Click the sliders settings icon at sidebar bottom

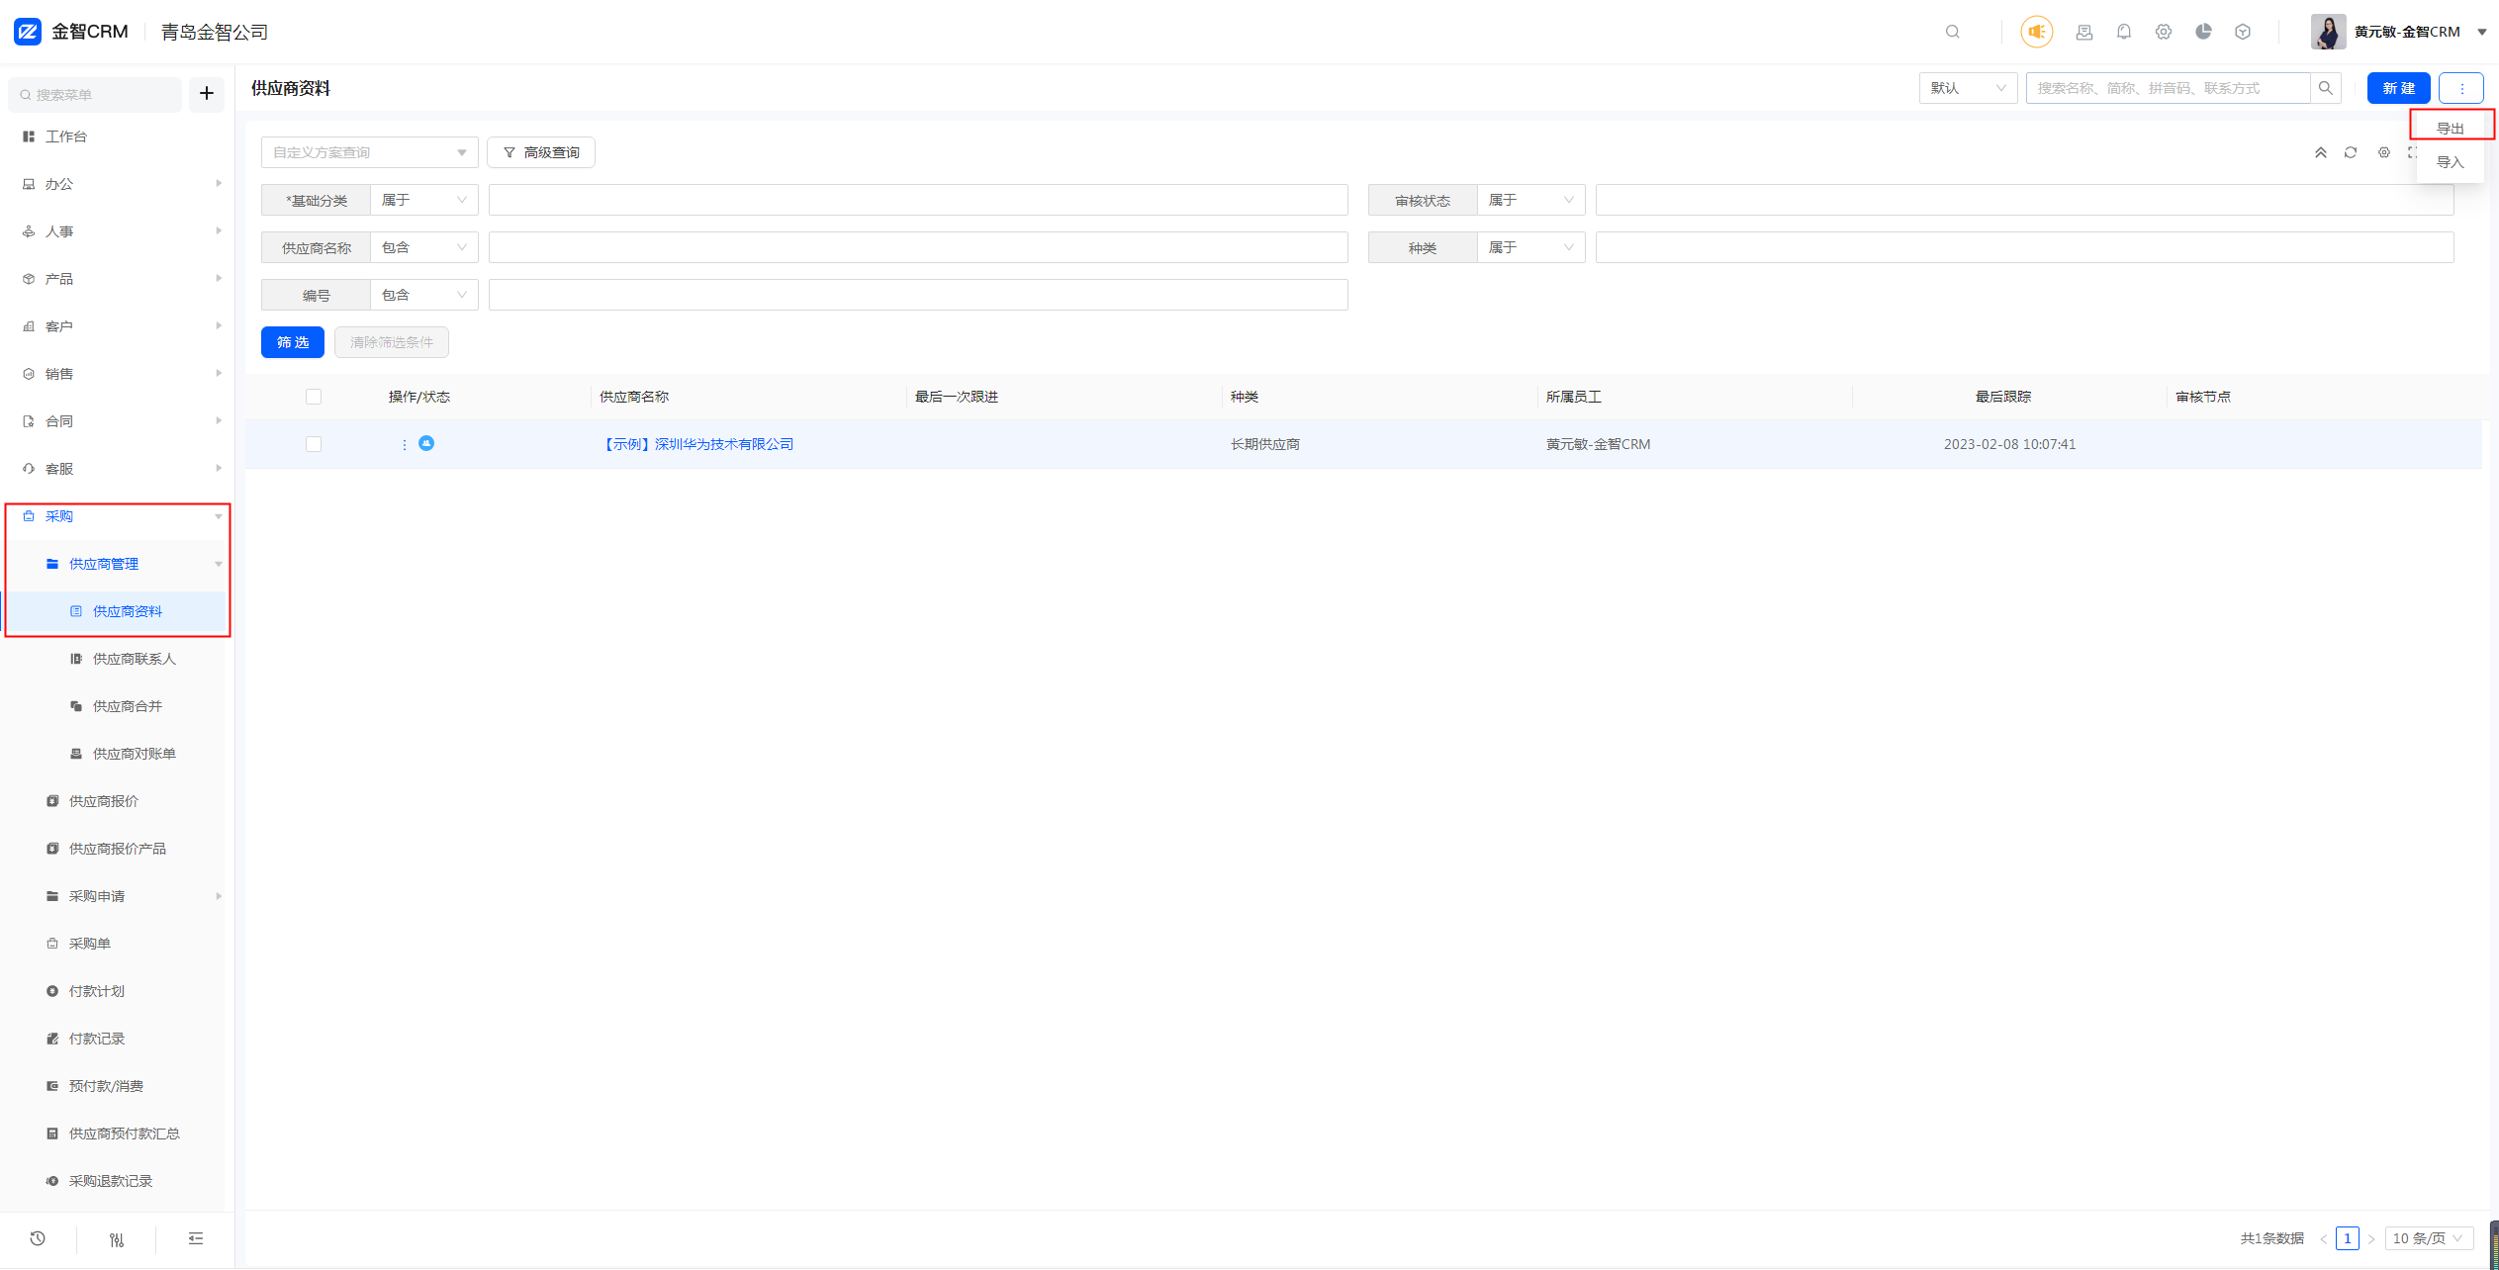point(117,1239)
